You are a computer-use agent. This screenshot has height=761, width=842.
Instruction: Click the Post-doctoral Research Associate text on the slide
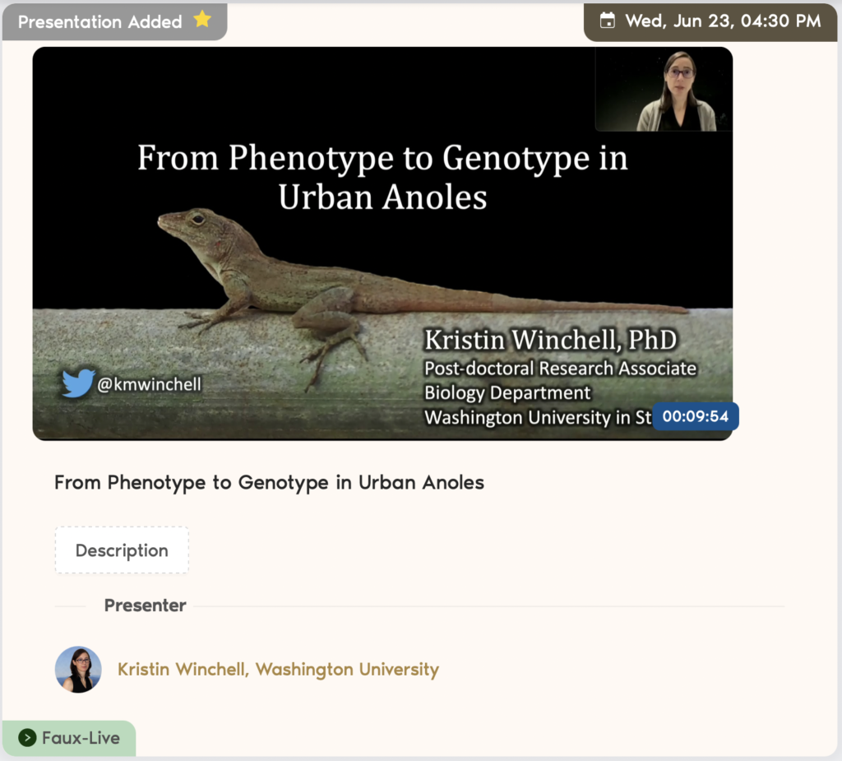tap(560, 369)
